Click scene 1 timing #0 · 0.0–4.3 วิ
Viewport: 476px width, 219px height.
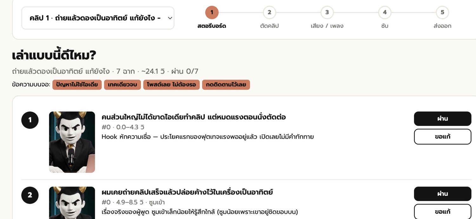click(x=123, y=127)
